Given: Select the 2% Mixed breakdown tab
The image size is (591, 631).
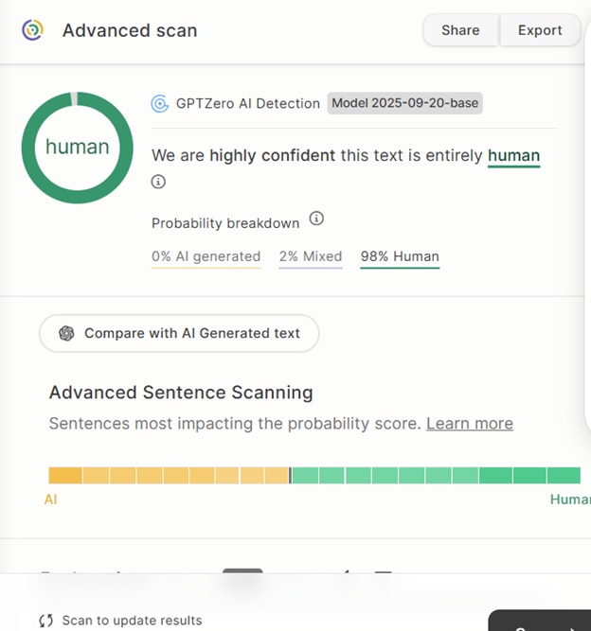Looking at the screenshot, I should click(311, 256).
